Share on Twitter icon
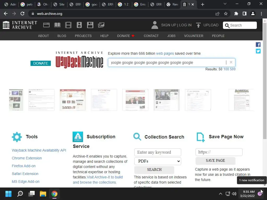The width and height of the screenshot is (267, 200). pos(258,51)
